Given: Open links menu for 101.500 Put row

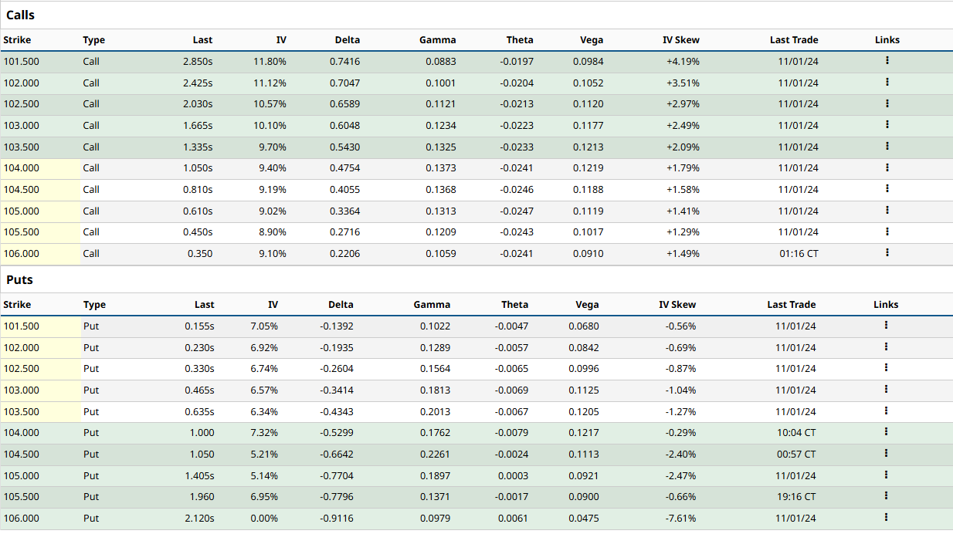Looking at the screenshot, I should click(886, 325).
